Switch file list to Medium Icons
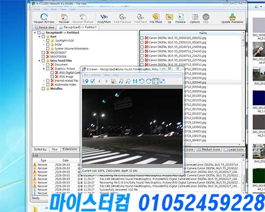Screen dimensions: 265x212 tap(209, 149)
